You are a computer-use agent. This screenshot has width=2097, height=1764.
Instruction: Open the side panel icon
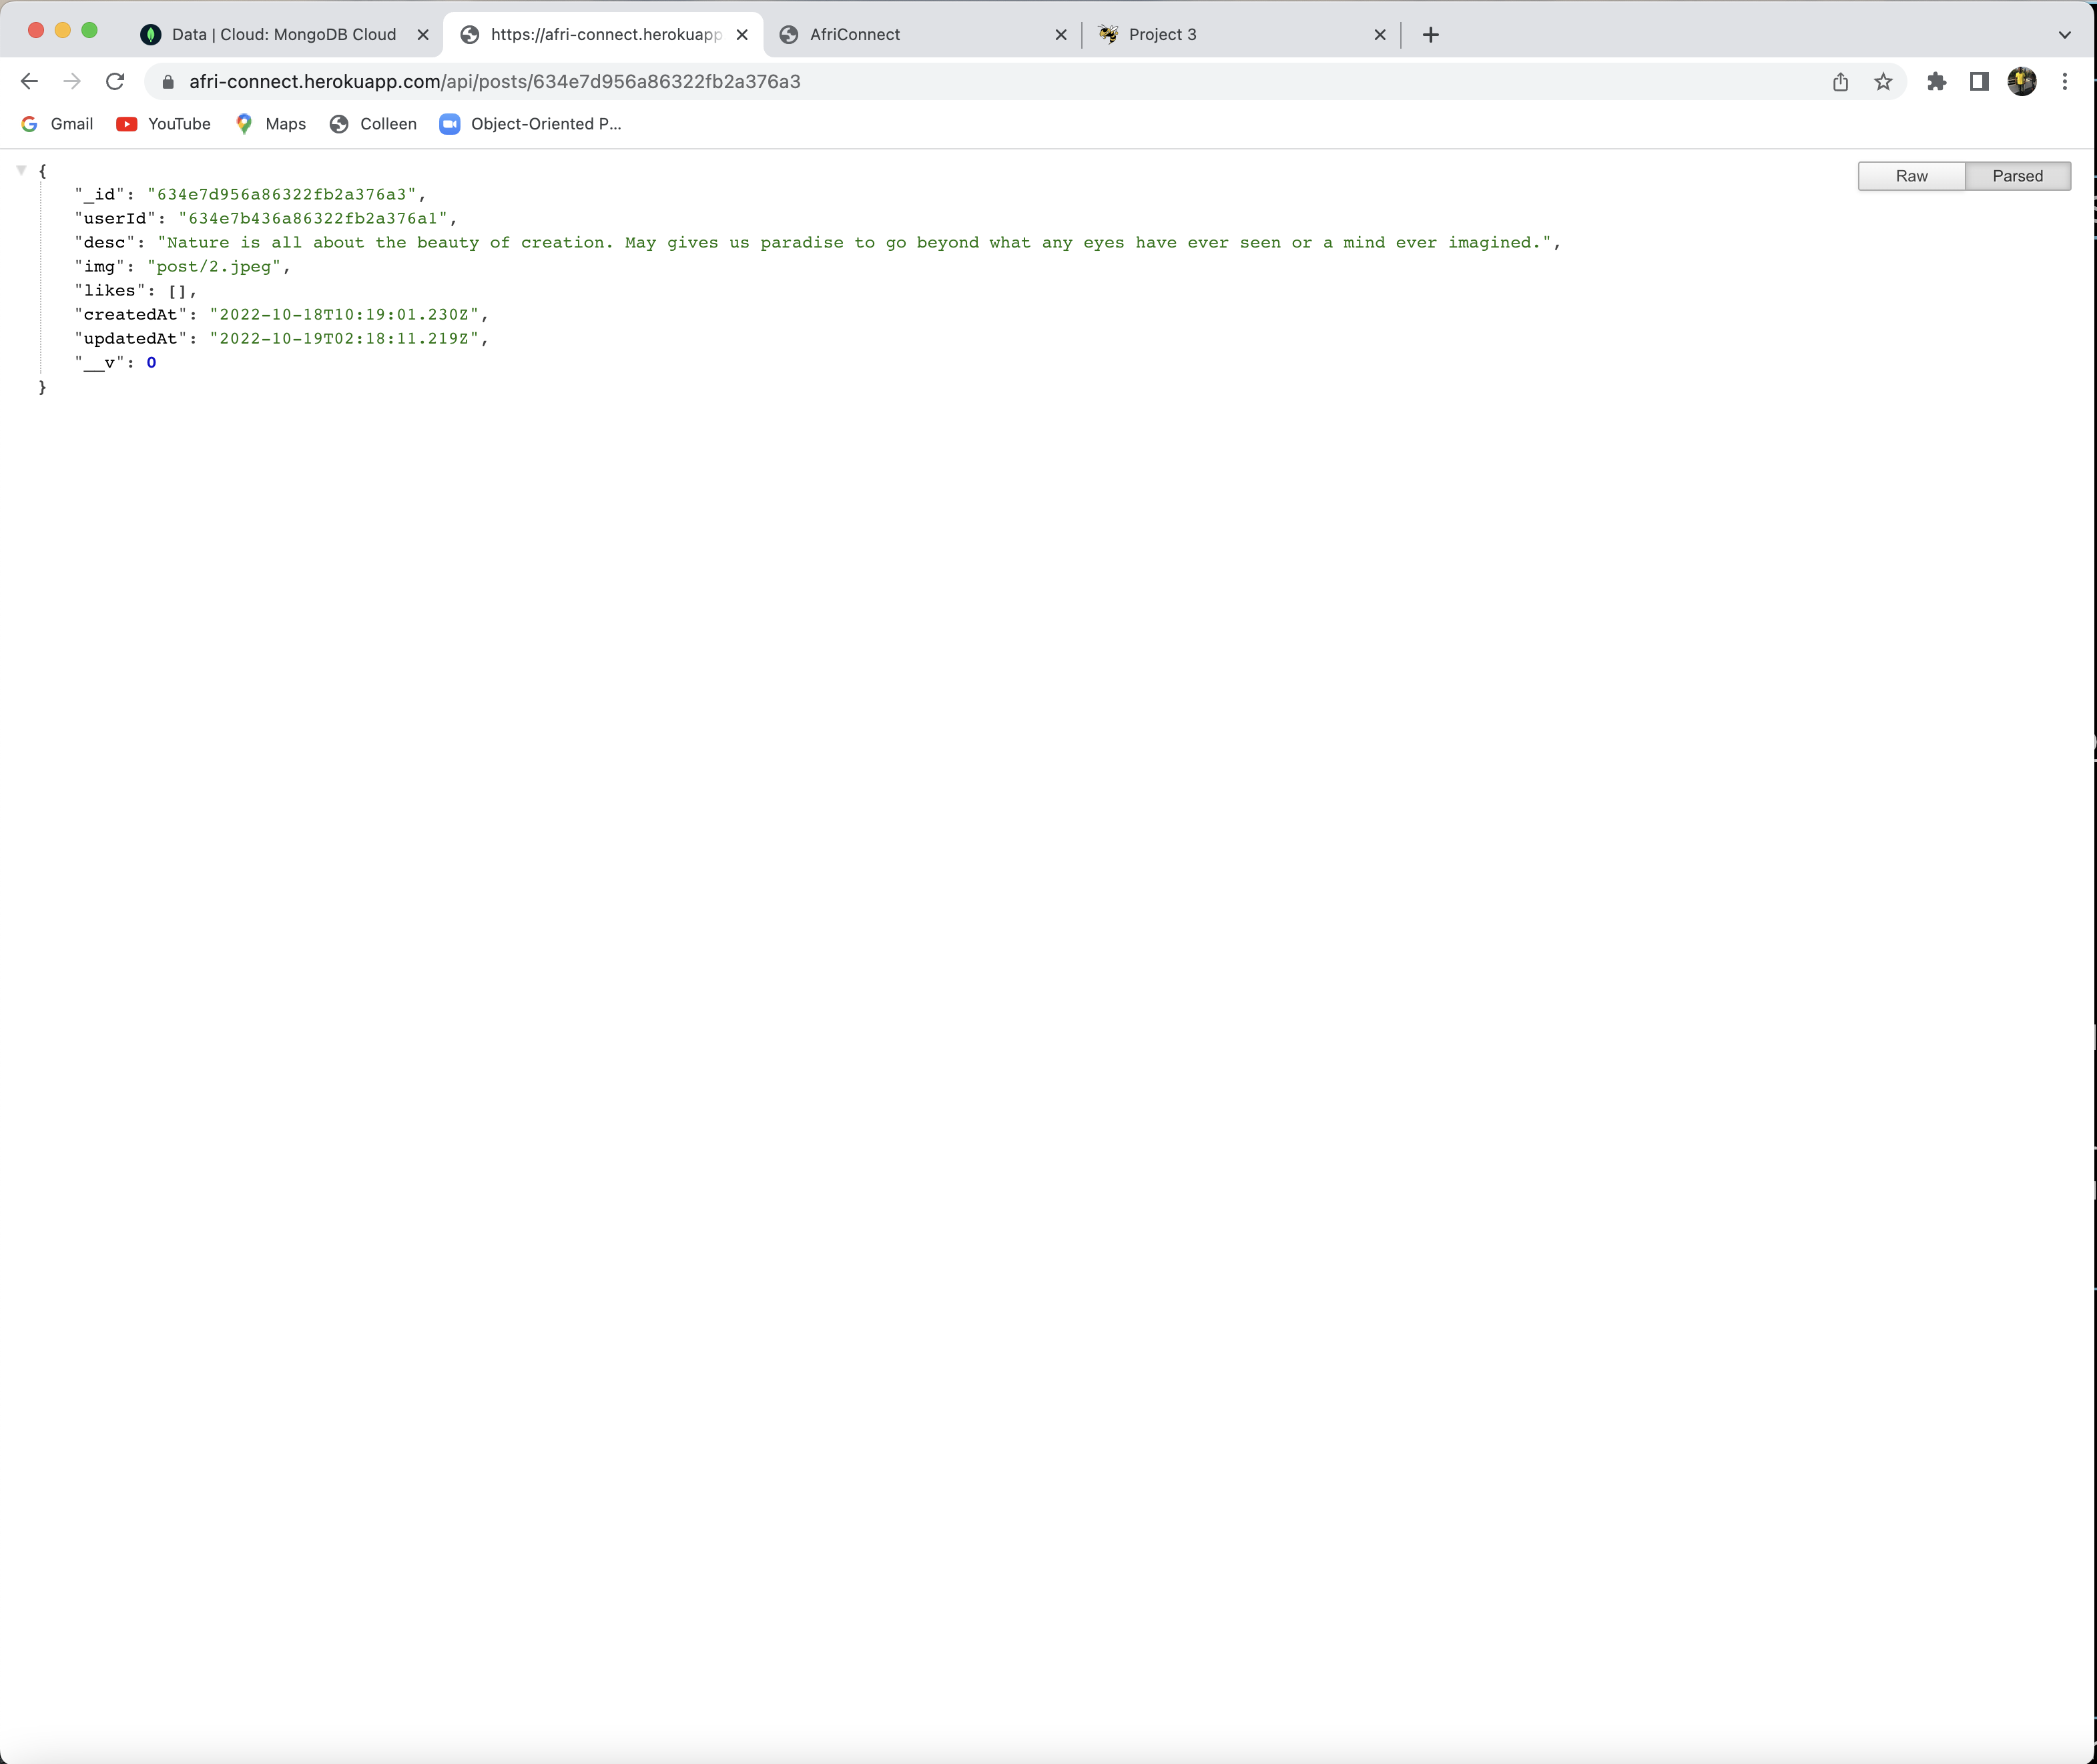click(1978, 81)
